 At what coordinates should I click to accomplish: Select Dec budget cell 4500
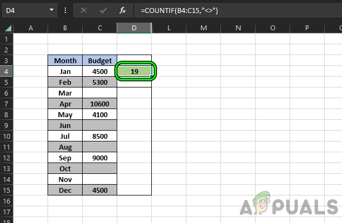click(x=99, y=190)
